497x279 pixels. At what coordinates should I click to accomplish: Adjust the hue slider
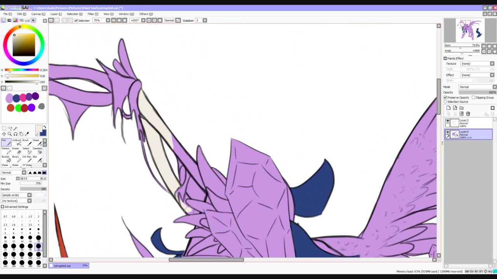tap(22, 70)
